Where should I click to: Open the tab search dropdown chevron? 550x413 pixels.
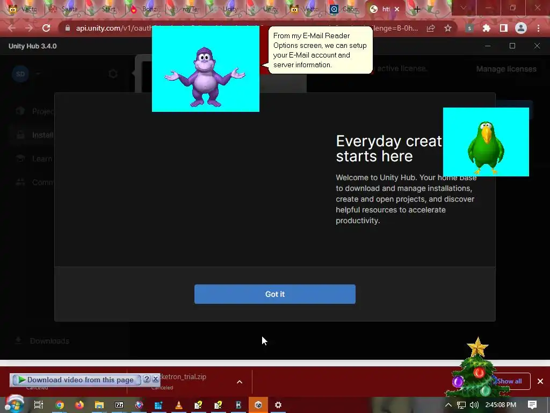pos(464,8)
